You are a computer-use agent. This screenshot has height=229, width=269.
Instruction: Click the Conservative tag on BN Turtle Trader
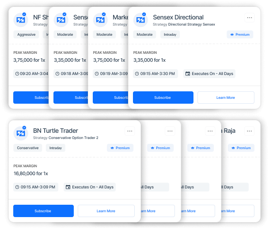pyautogui.click(x=28, y=148)
